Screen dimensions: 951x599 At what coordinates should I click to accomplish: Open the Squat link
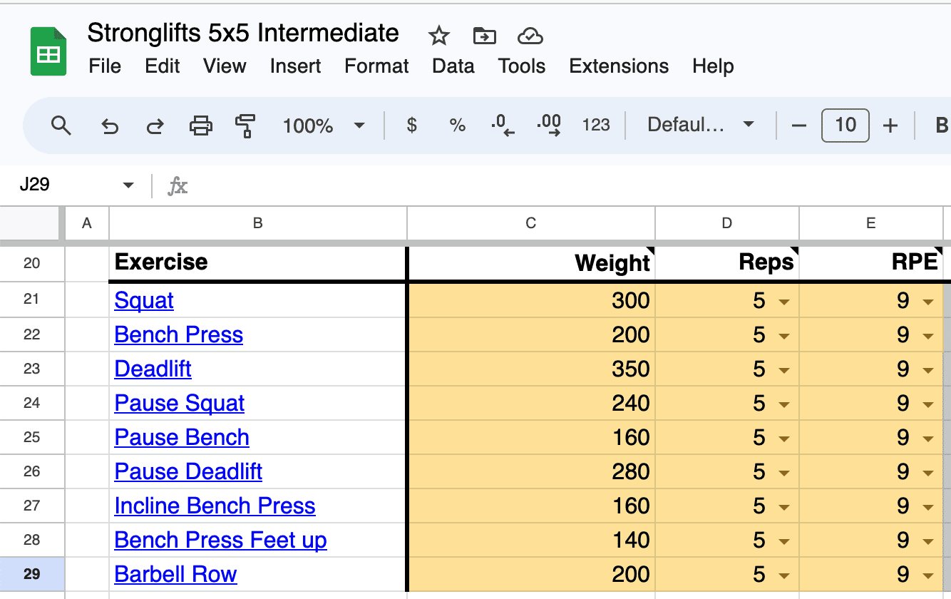144,301
